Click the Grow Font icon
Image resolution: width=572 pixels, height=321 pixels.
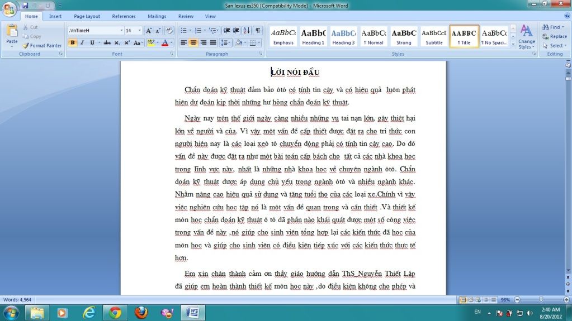coord(149,31)
